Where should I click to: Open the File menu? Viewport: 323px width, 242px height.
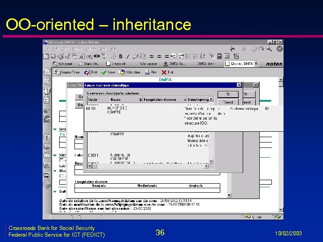coord(47,49)
